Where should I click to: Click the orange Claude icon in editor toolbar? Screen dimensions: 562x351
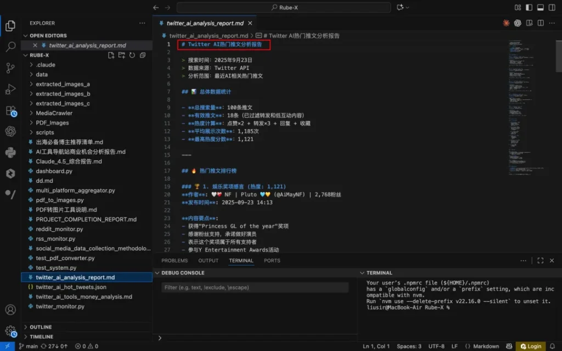(506, 23)
